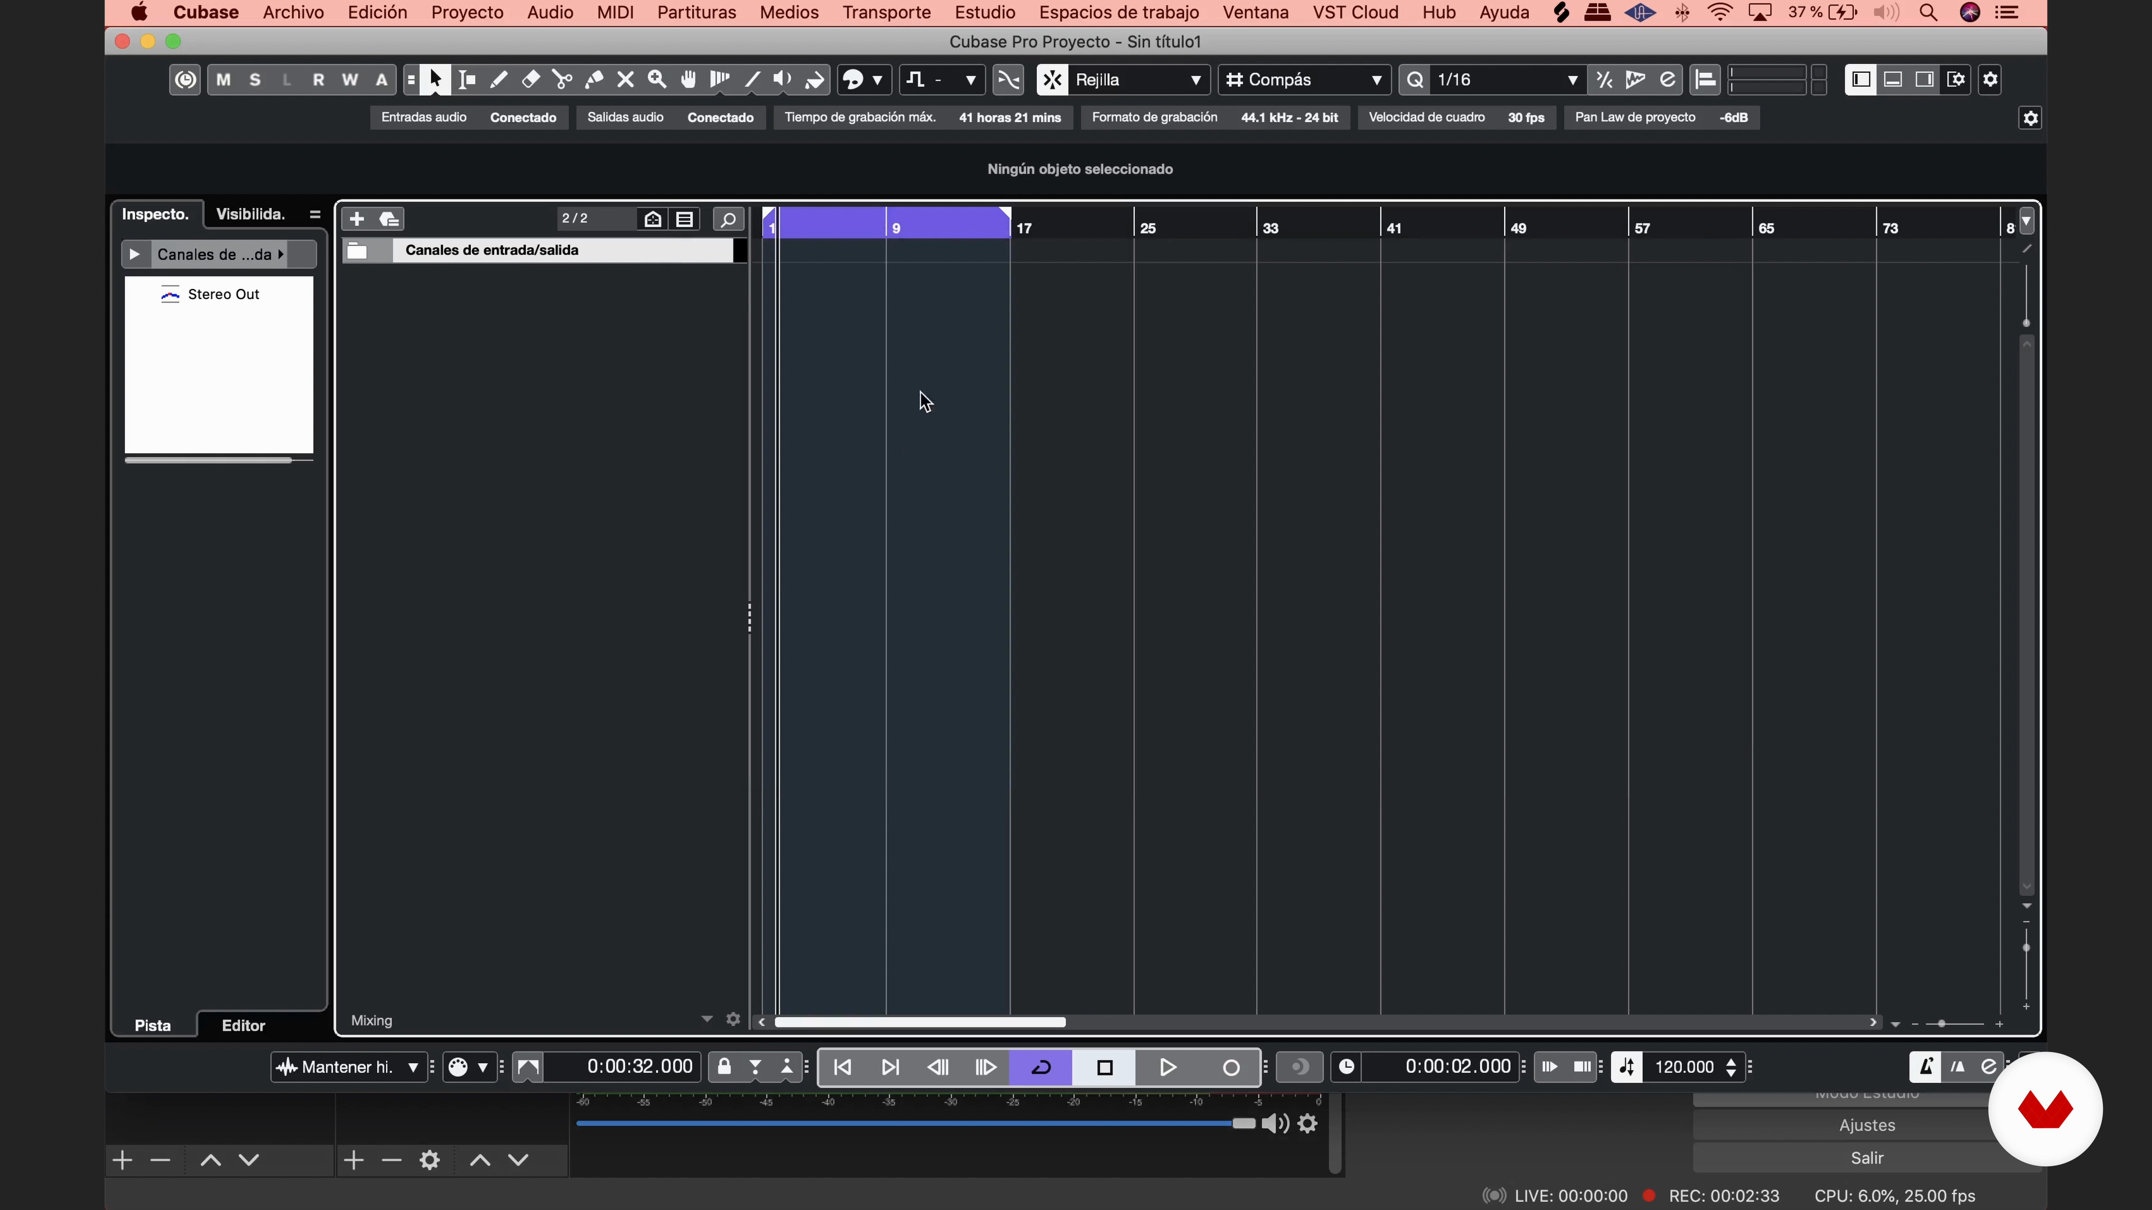Select the Split scissors tool
The height and width of the screenshot is (1210, 2152).
click(x=562, y=80)
